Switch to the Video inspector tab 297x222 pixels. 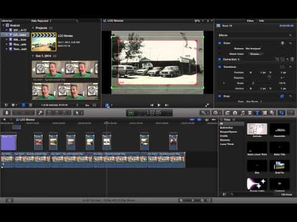[250, 21]
